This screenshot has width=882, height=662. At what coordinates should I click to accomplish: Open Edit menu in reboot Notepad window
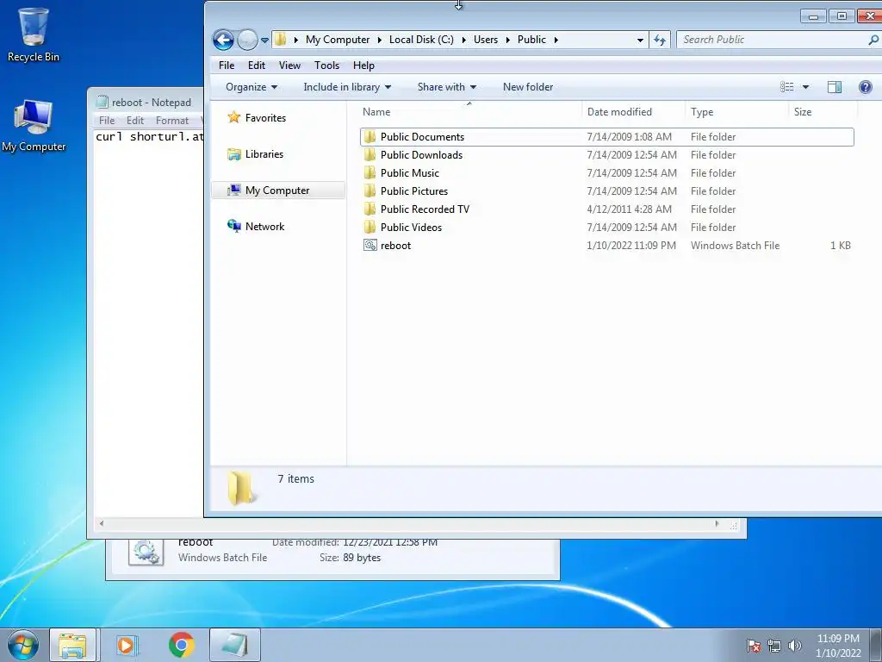click(x=135, y=121)
